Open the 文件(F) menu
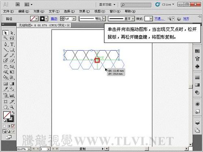This screenshot has width=203, height=152. click(x=9, y=11)
